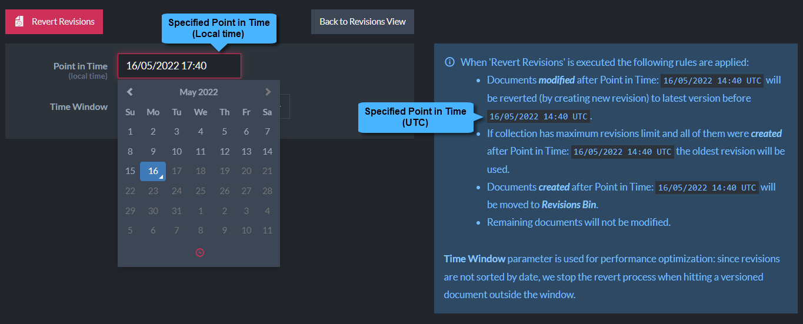Screen dimensions: 803x324
Task: Select May 1 in the calendar
Action: pyautogui.click(x=131, y=132)
